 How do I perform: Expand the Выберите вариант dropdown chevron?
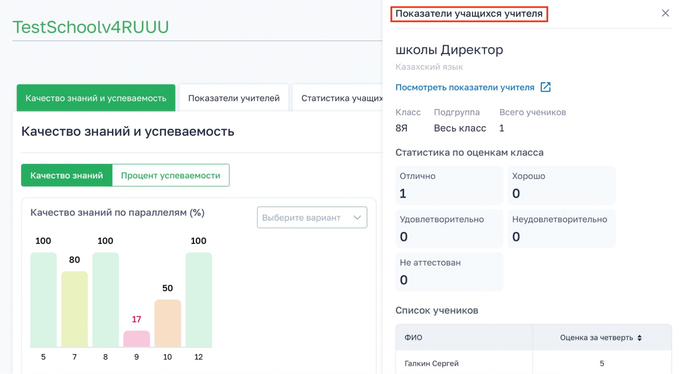click(x=357, y=218)
